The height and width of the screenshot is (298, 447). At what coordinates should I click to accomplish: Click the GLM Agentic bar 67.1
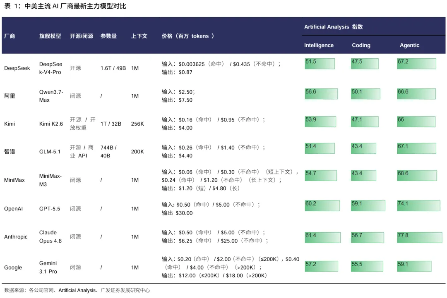point(416,148)
